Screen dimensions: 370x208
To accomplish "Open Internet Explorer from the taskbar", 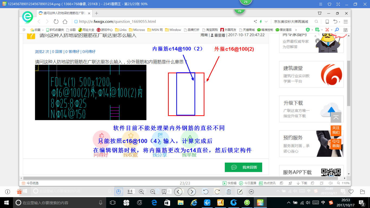I will (x=194, y=202).
